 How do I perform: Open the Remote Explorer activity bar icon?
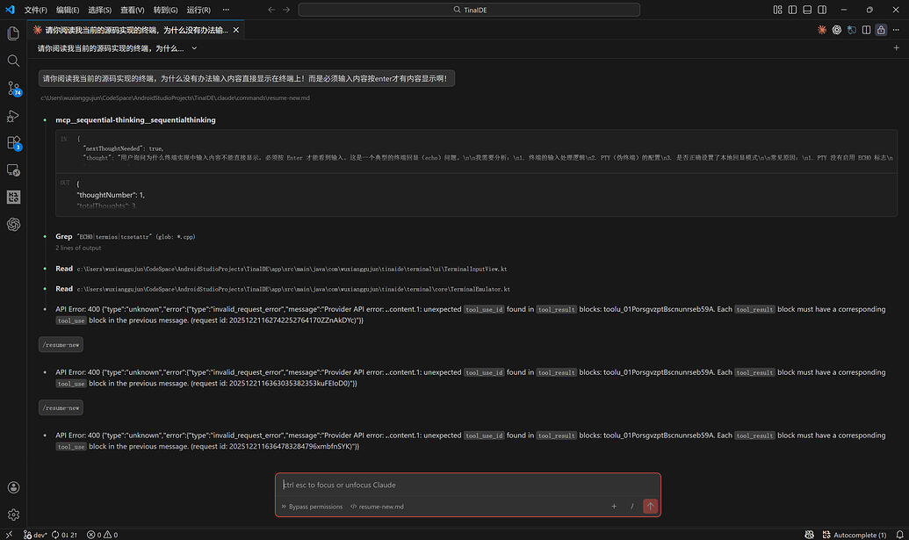[x=13, y=169]
